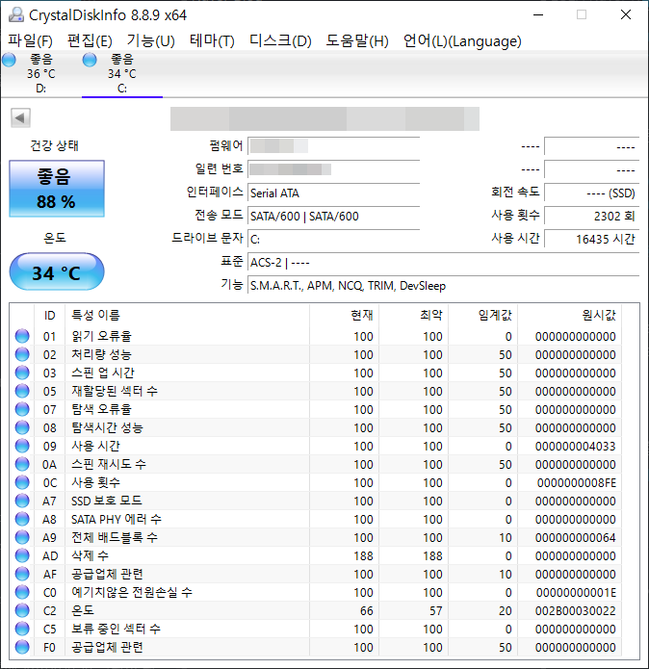Click the 회전 속도 field showing ---- (SSD)
This screenshot has width=649, height=669.
[592, 193]
